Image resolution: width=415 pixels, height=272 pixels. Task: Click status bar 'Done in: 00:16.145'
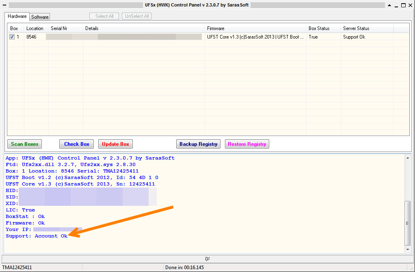click(x=184, y=268)
